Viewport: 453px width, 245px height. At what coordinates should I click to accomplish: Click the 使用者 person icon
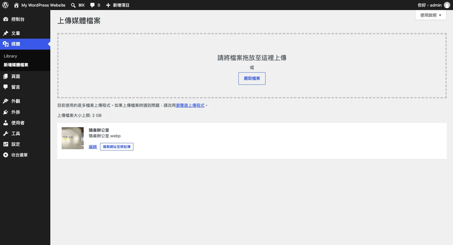[x=6, y=123]
